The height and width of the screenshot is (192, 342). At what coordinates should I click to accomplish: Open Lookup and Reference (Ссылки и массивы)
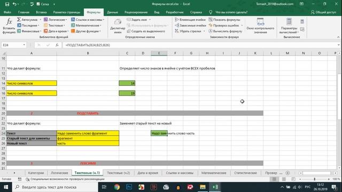(88, 20)
